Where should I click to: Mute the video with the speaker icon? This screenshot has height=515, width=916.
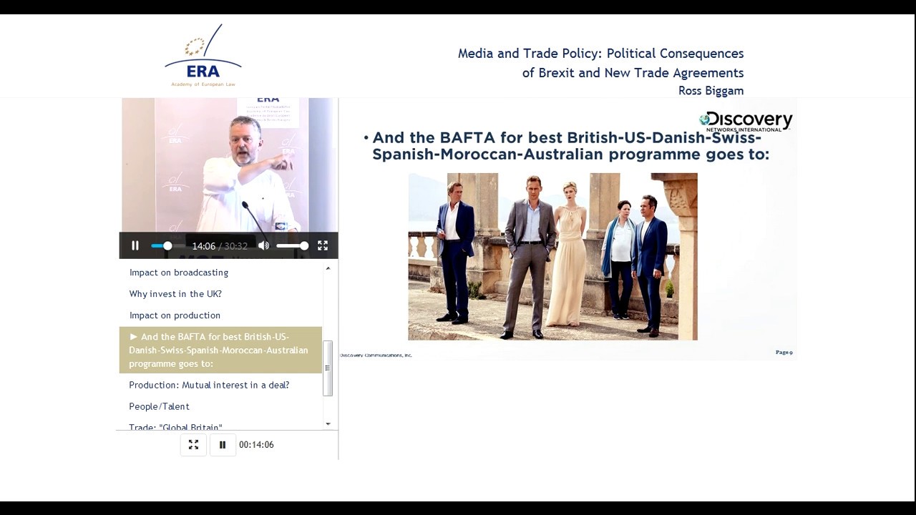(x=264, y=245)
